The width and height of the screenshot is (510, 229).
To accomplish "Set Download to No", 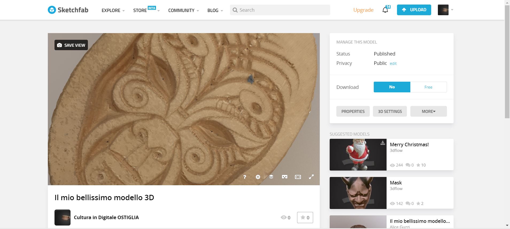I will point(392,87).
